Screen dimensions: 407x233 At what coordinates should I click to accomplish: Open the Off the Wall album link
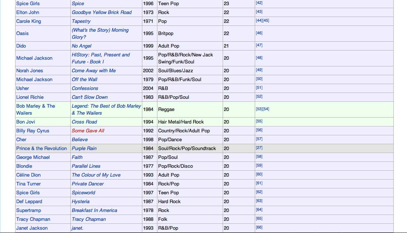[84, 79]
